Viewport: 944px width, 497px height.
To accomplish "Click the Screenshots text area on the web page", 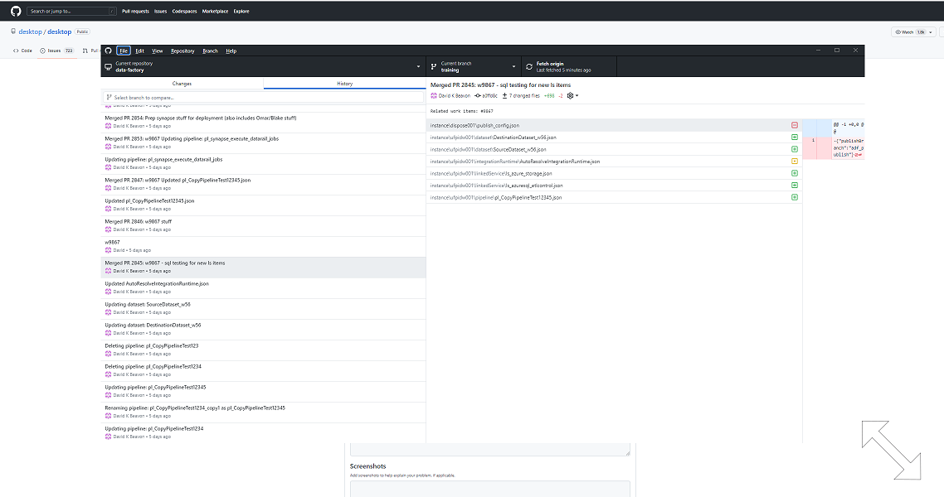I will [489, 489].
